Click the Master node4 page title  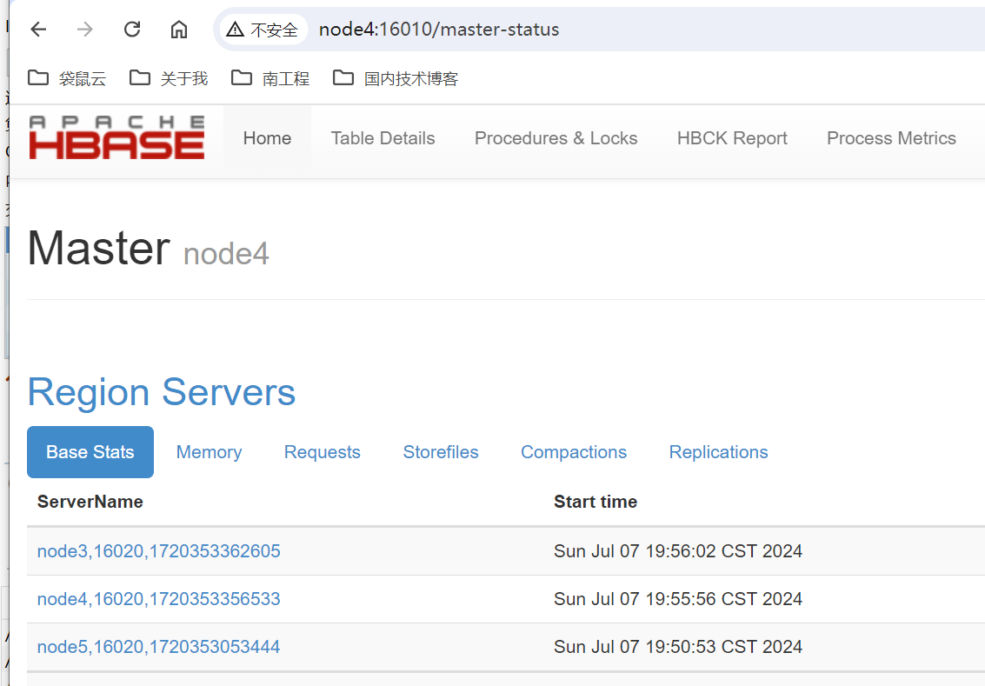tap(149, 249)
